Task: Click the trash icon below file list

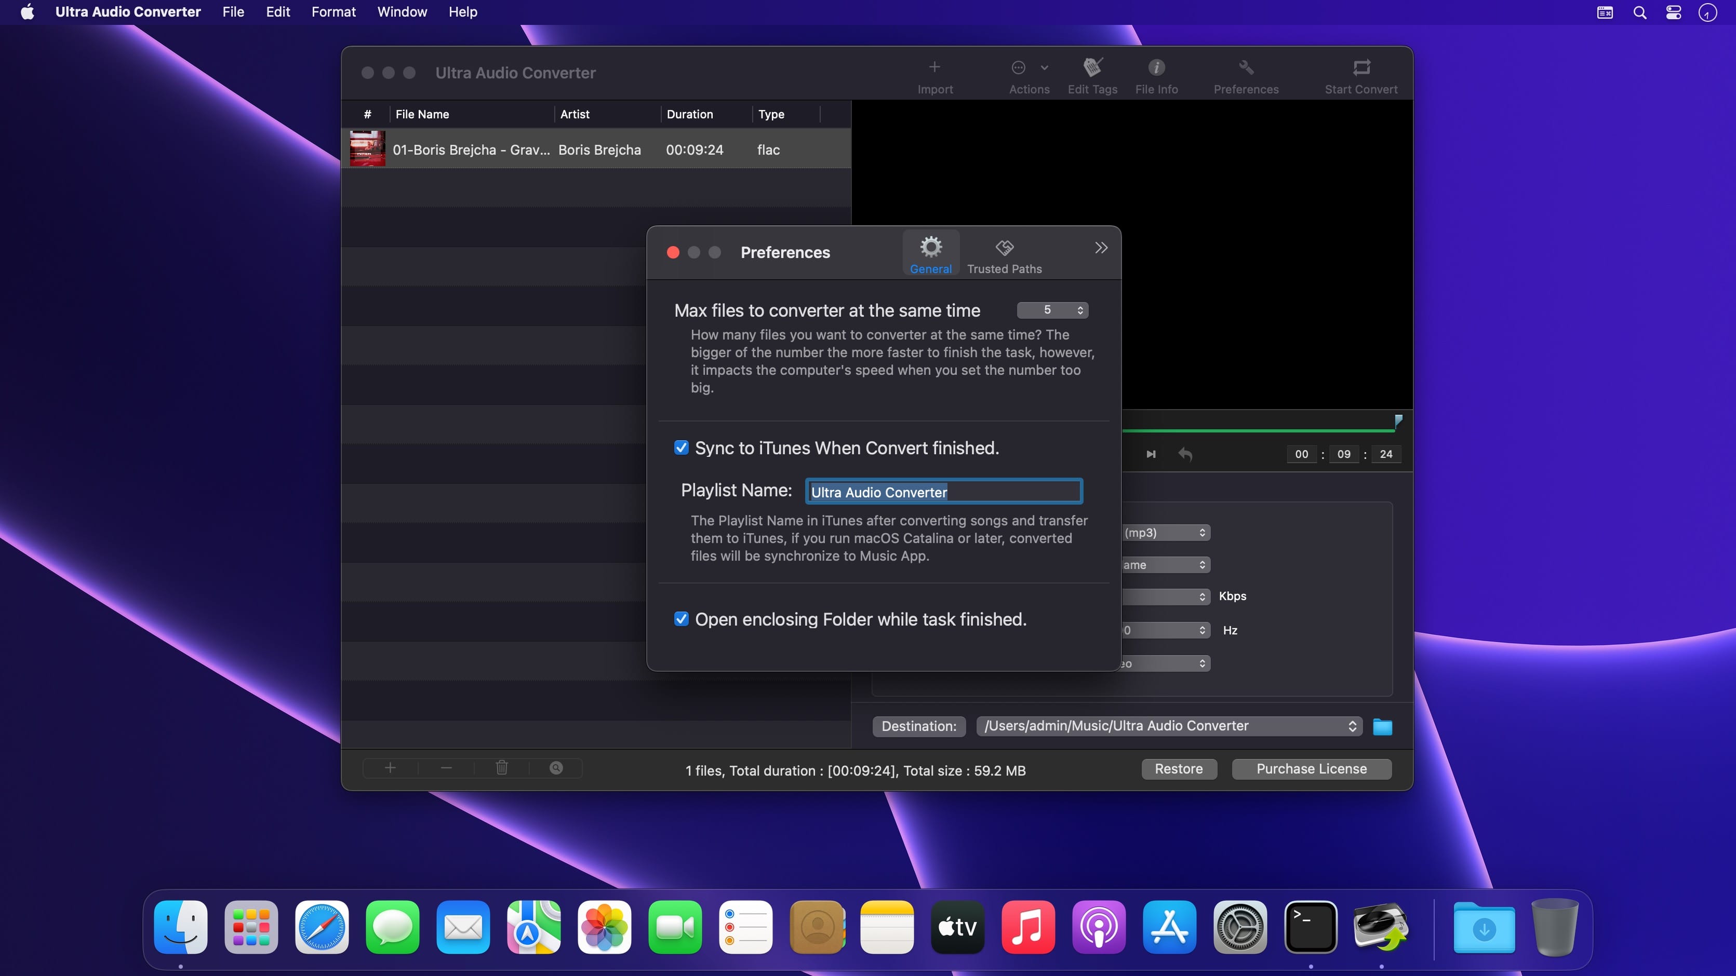Action: pos(501,768)
